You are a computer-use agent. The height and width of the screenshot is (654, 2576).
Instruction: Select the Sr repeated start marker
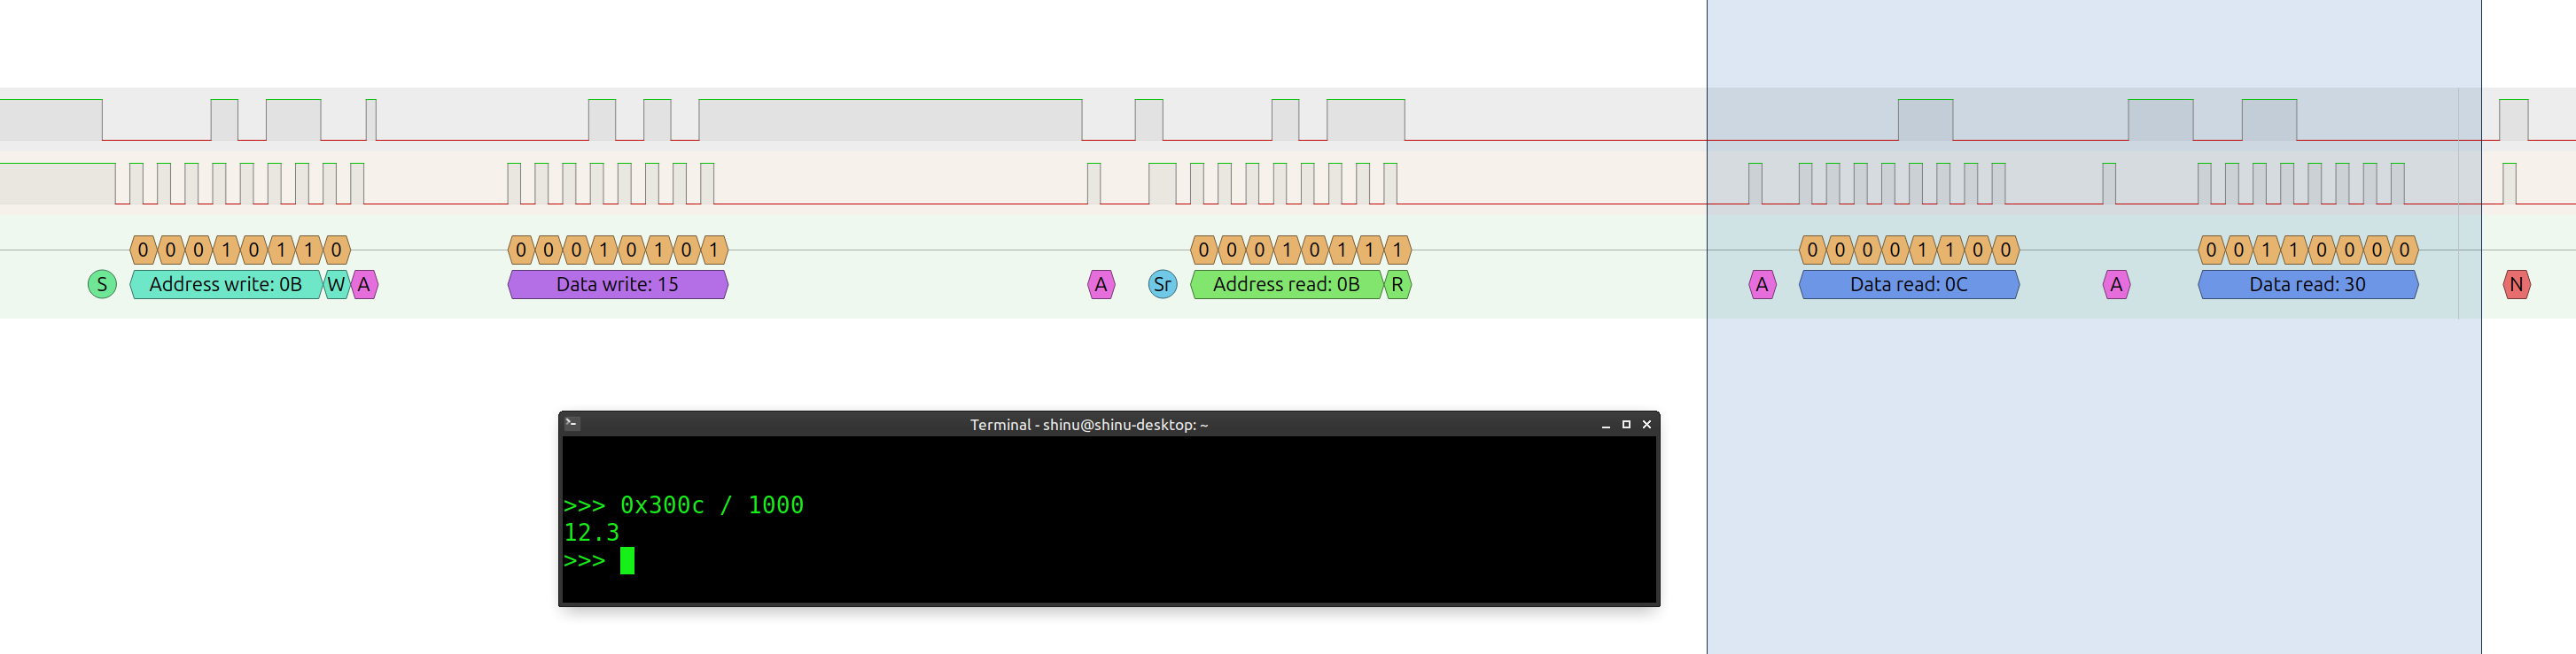tap(1162, 285)
